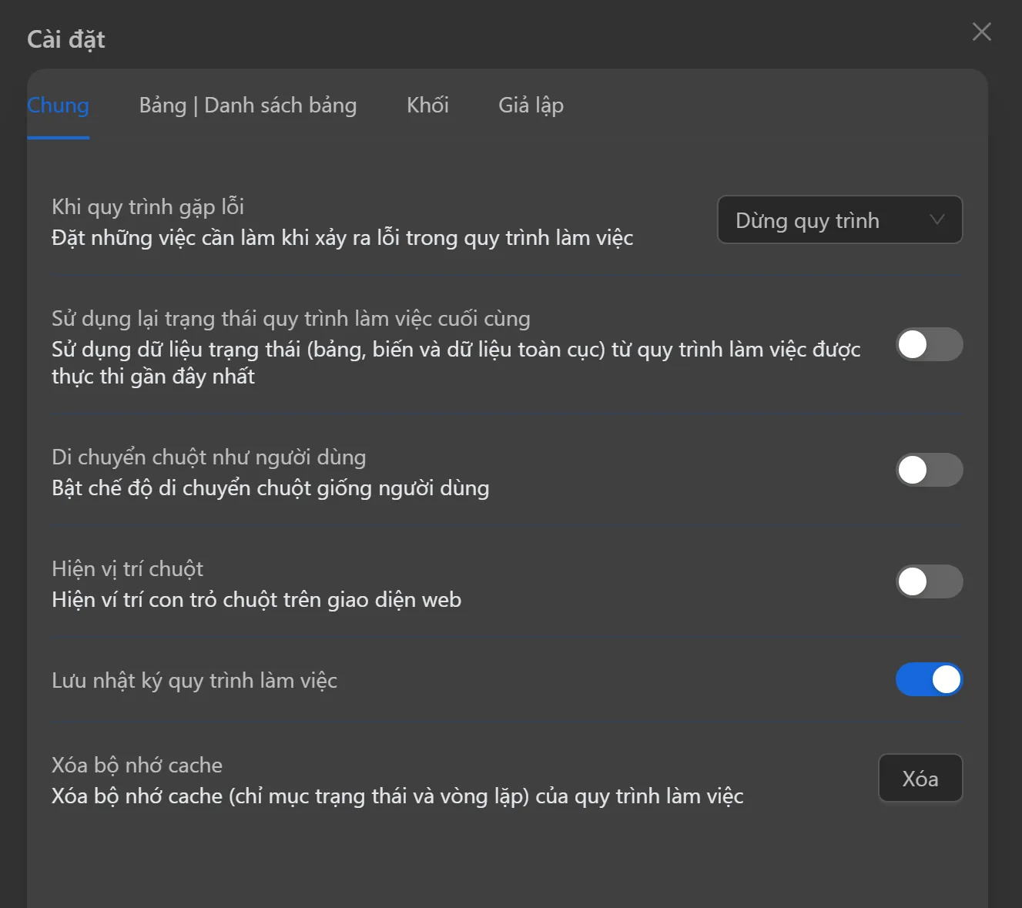Expand the Dừng quy trình combo box chevron
The height and width of the screenshot is (908, 1022).
[x=937, y=220]
